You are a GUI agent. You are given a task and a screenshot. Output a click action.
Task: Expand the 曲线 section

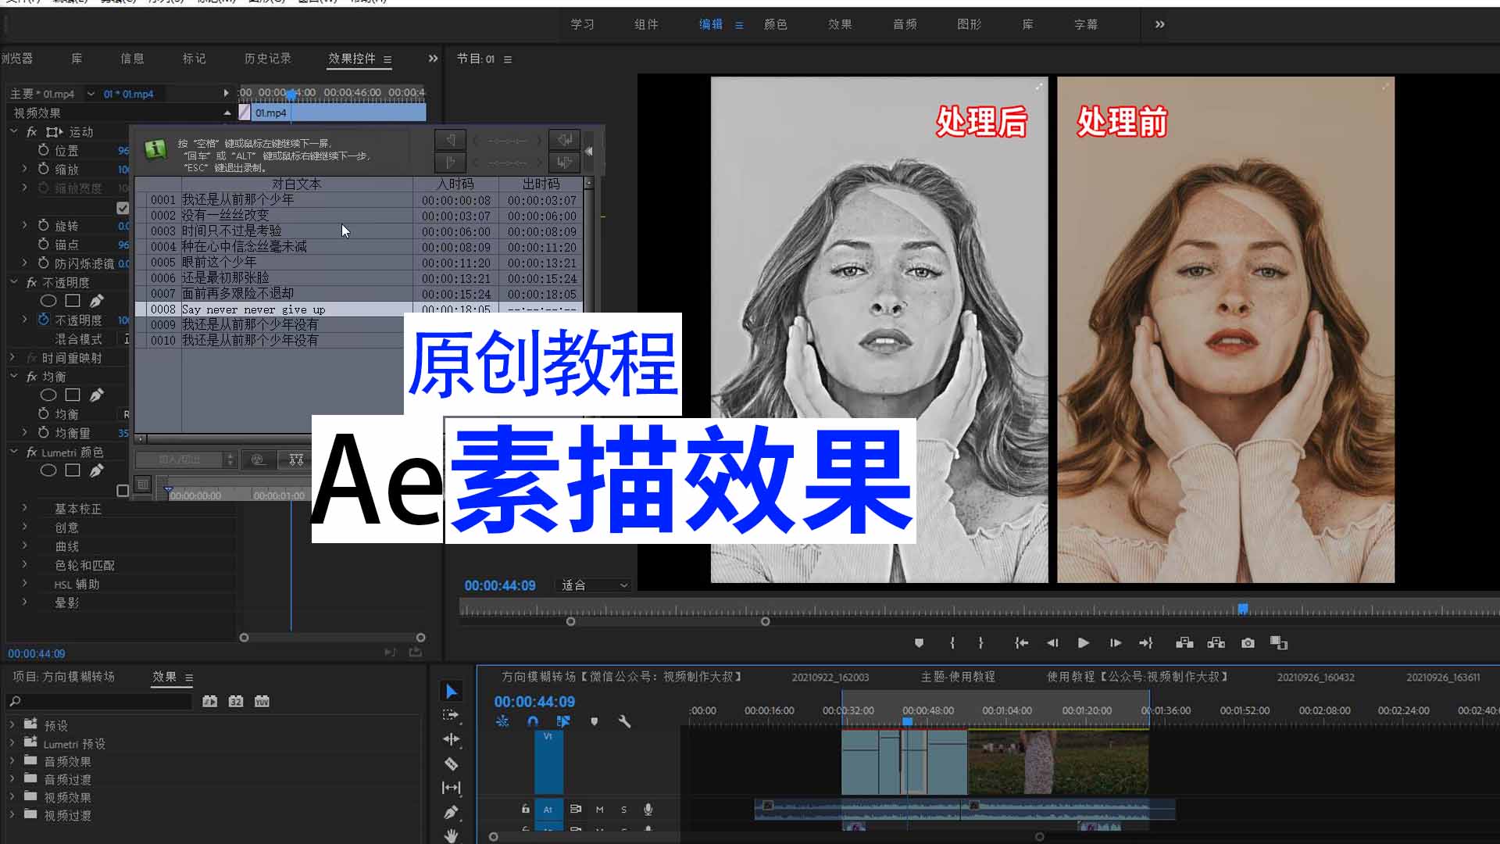pyautogui.click(x=24, y=545)
